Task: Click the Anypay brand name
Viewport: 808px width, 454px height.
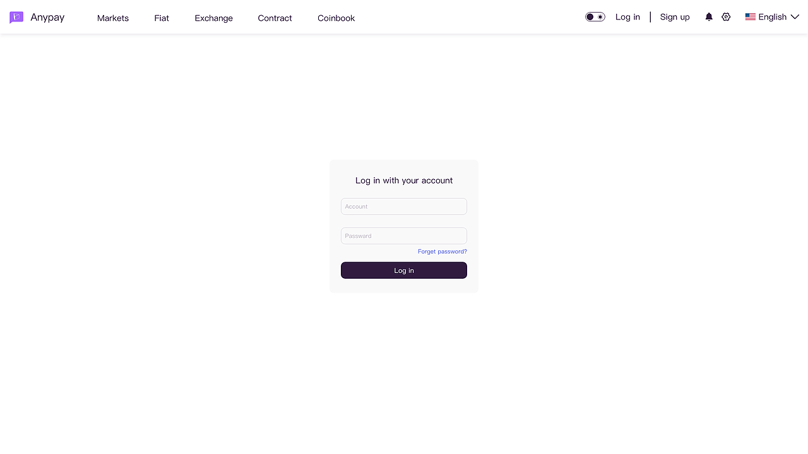Action: pyautogui.click(x=47, y=18)
